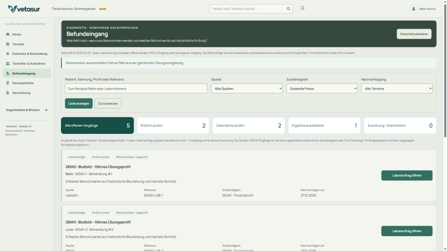Click the DEMO badge next to practice name
The height and width of the screenshot is (251, 447).
(103, 9)
